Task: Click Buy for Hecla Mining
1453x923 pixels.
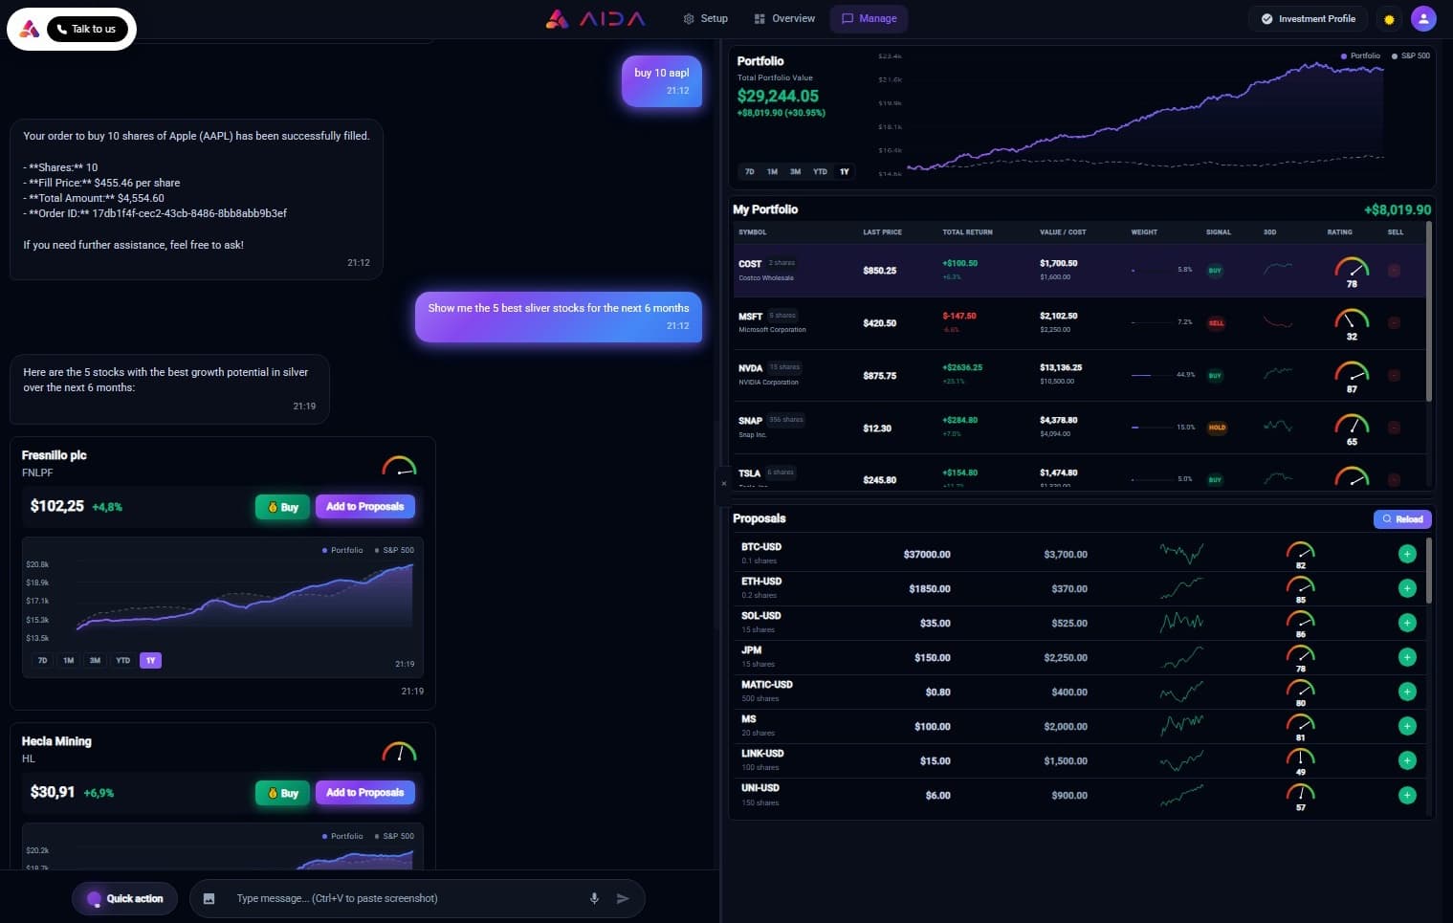Action: coord(281,792)
